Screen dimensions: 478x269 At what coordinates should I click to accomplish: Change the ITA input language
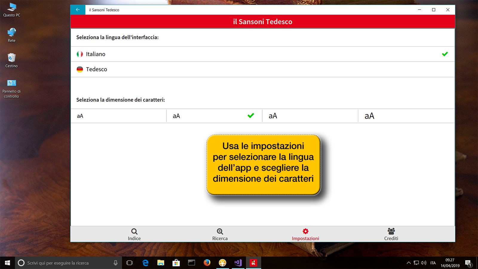(433, 263)
